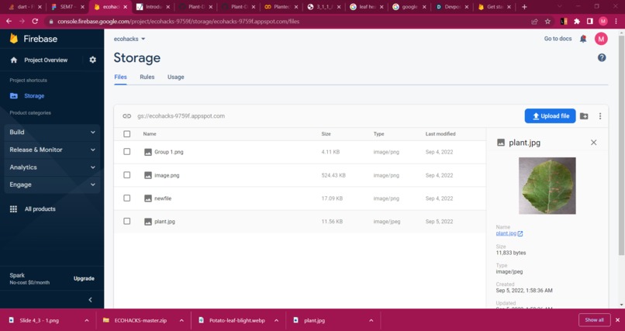Image resolution: width=625 pixels, height=331 pixels.
Task: Click the Firebase logo icon
Action: (14, 39)
